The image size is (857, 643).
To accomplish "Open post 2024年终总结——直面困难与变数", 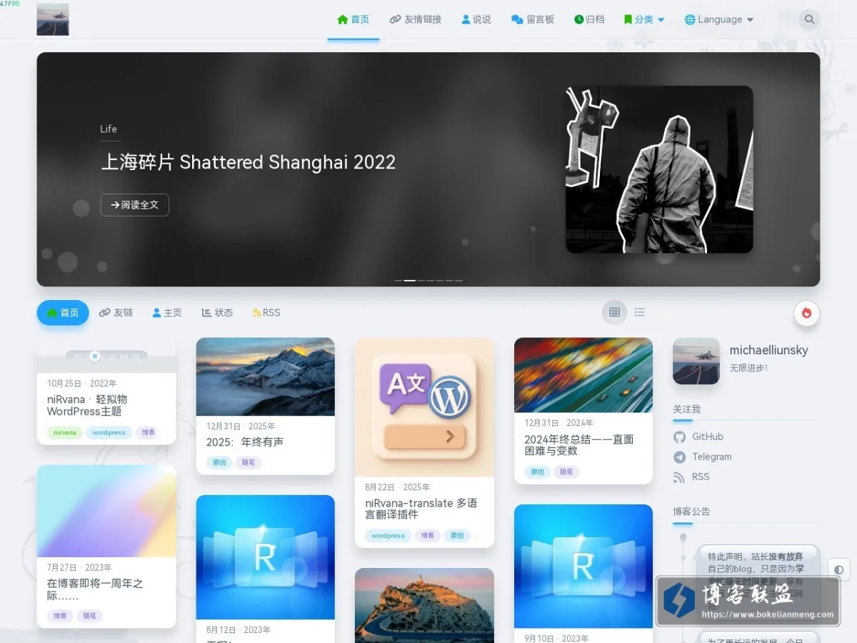I will 579,445.
